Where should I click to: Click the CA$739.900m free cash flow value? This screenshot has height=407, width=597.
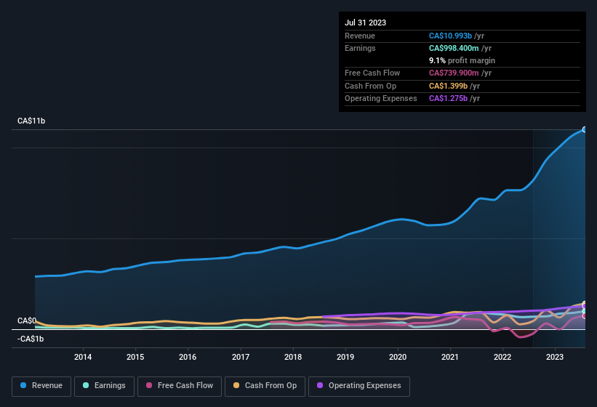tap(454, 73)
